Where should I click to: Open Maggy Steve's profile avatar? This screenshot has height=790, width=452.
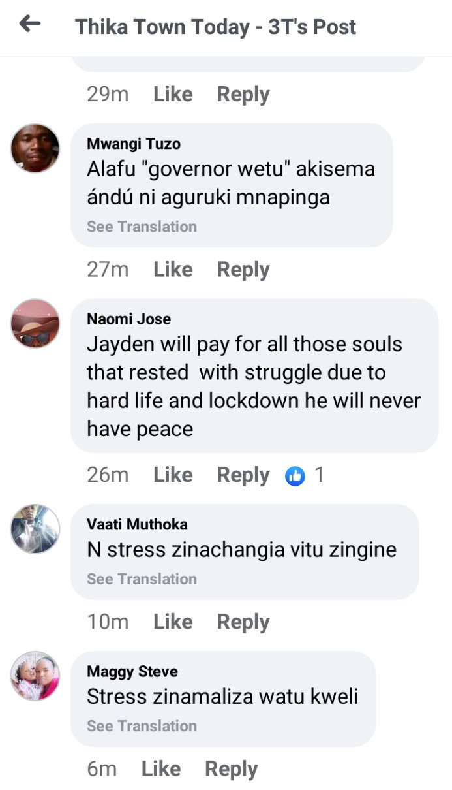coord(35,676)
